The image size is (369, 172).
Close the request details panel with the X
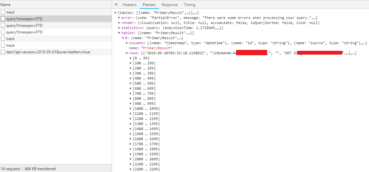point(116,4)
